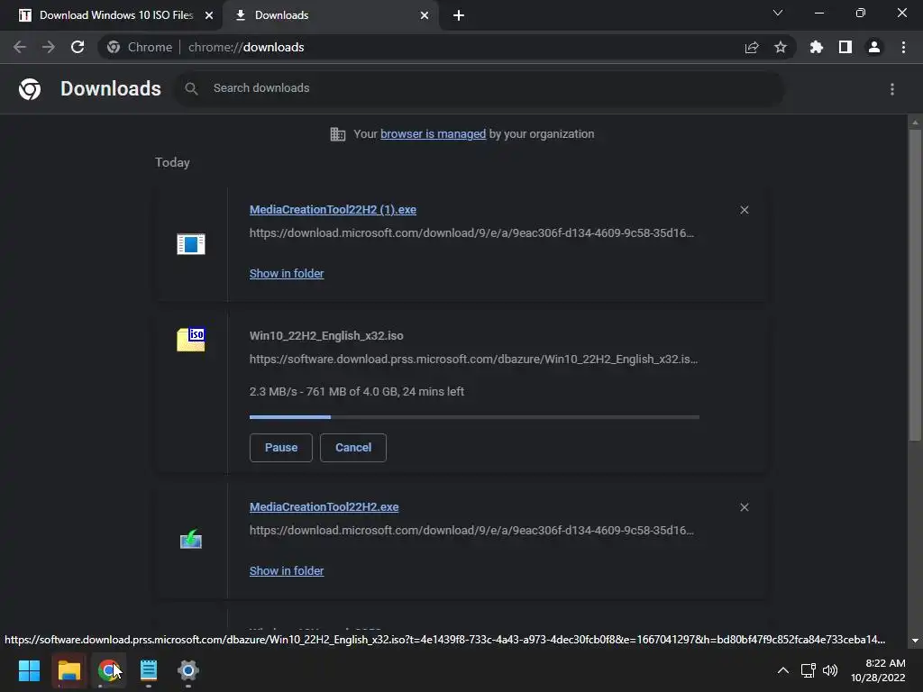Click the MediaCreationTool22H2.exe file icon
The image size is (923, 692).
191,539
